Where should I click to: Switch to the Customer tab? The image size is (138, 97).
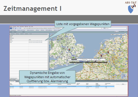(22, 34)
